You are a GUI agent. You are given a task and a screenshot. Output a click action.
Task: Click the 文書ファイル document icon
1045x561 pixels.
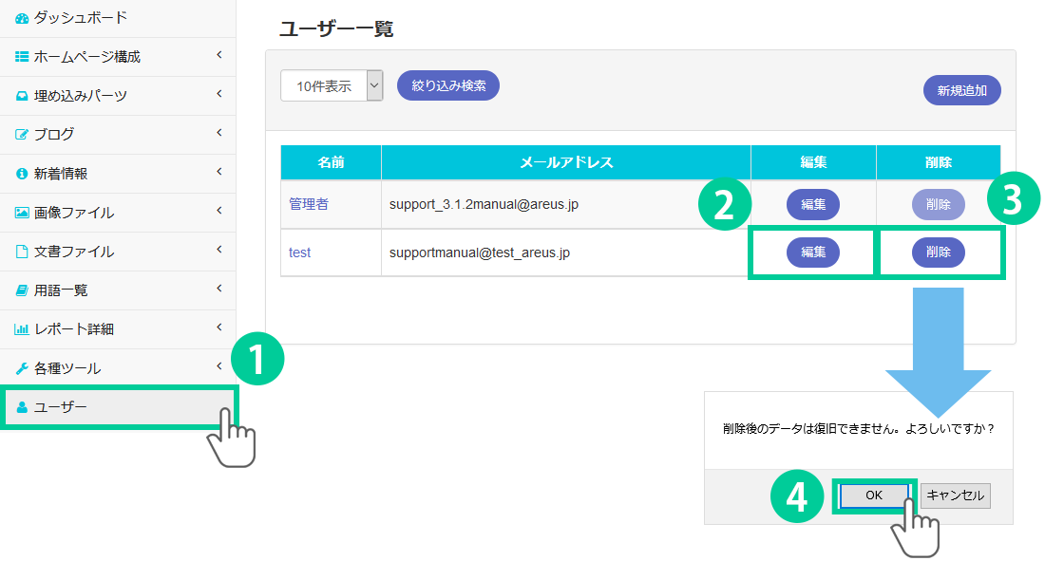pyautogui.click(x=22, y=252)
